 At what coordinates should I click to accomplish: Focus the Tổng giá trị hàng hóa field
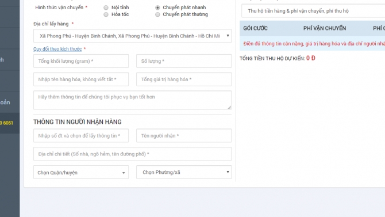click(x=184, y=79)
